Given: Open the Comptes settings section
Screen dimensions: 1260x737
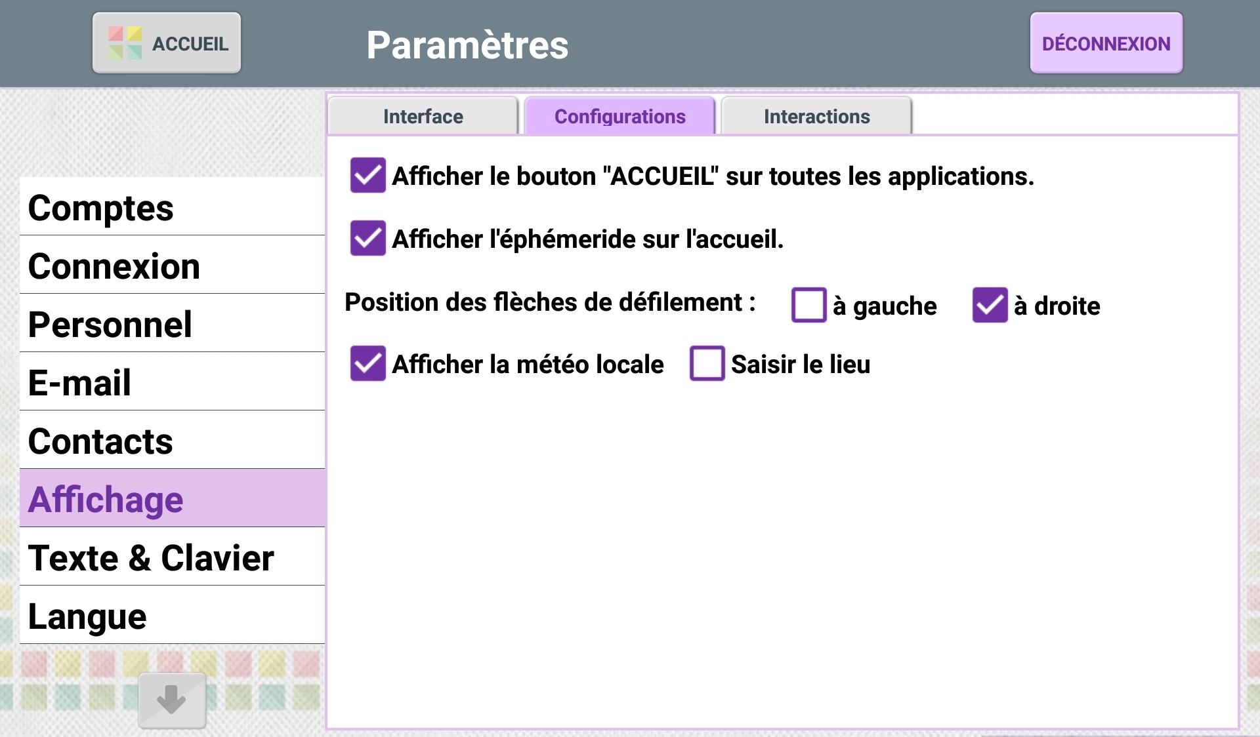Looking at the screenshot, I should [x=173, y=207].
